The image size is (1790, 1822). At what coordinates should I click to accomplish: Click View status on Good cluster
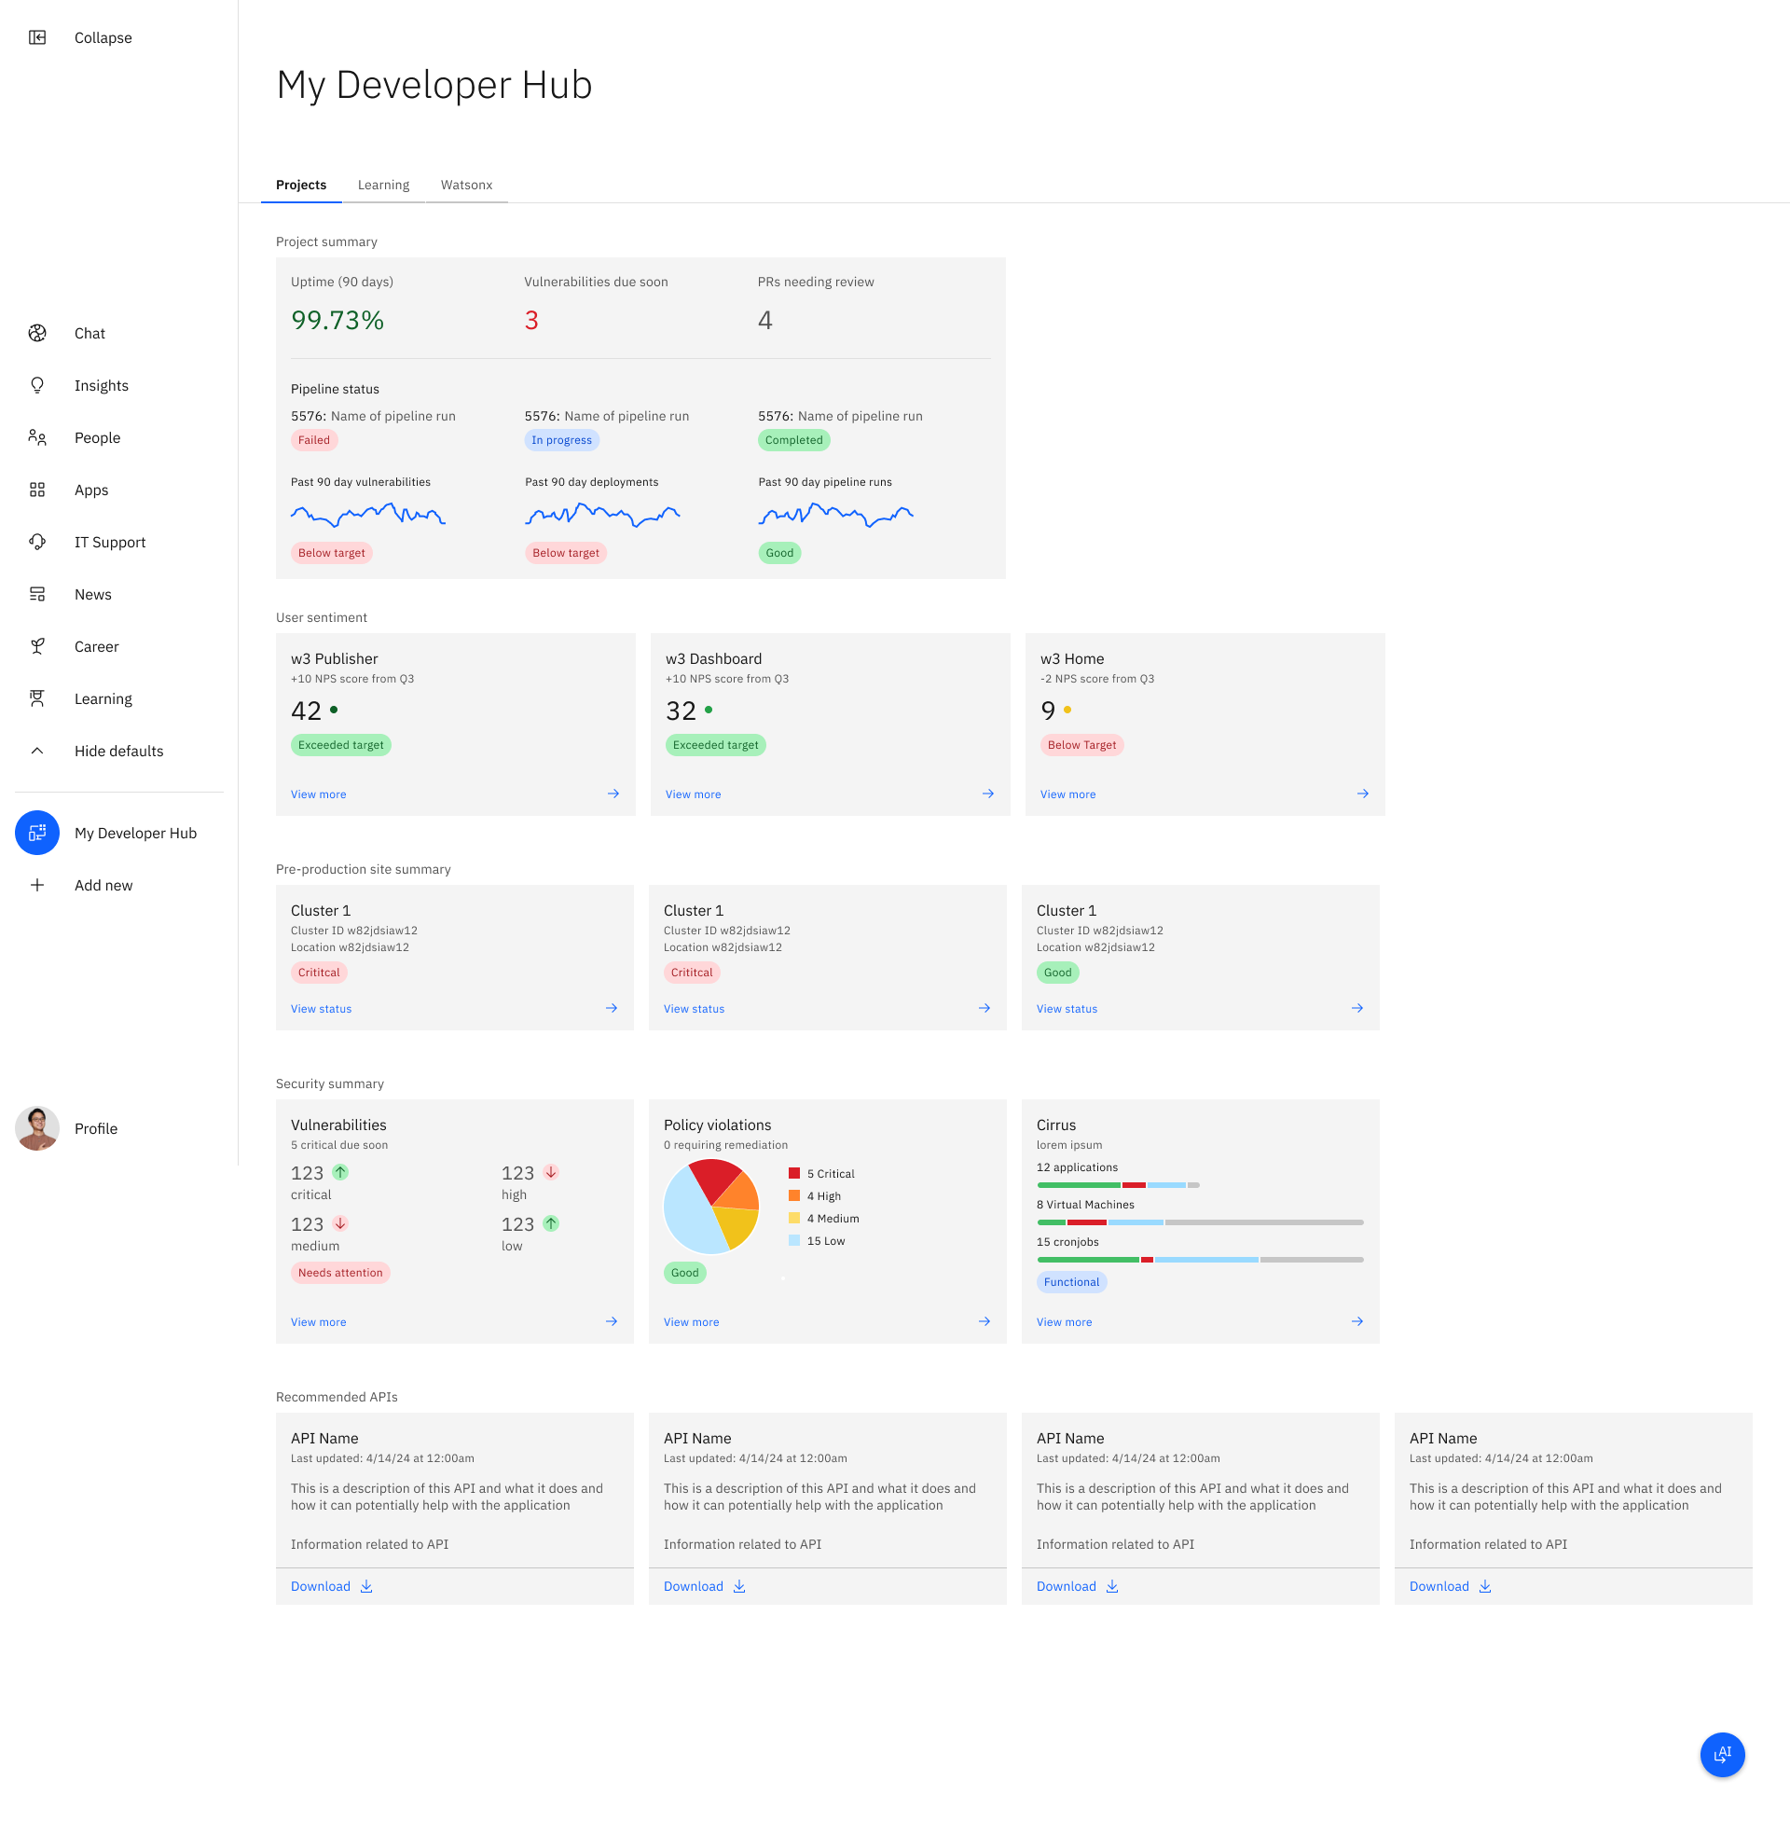1067,1009
